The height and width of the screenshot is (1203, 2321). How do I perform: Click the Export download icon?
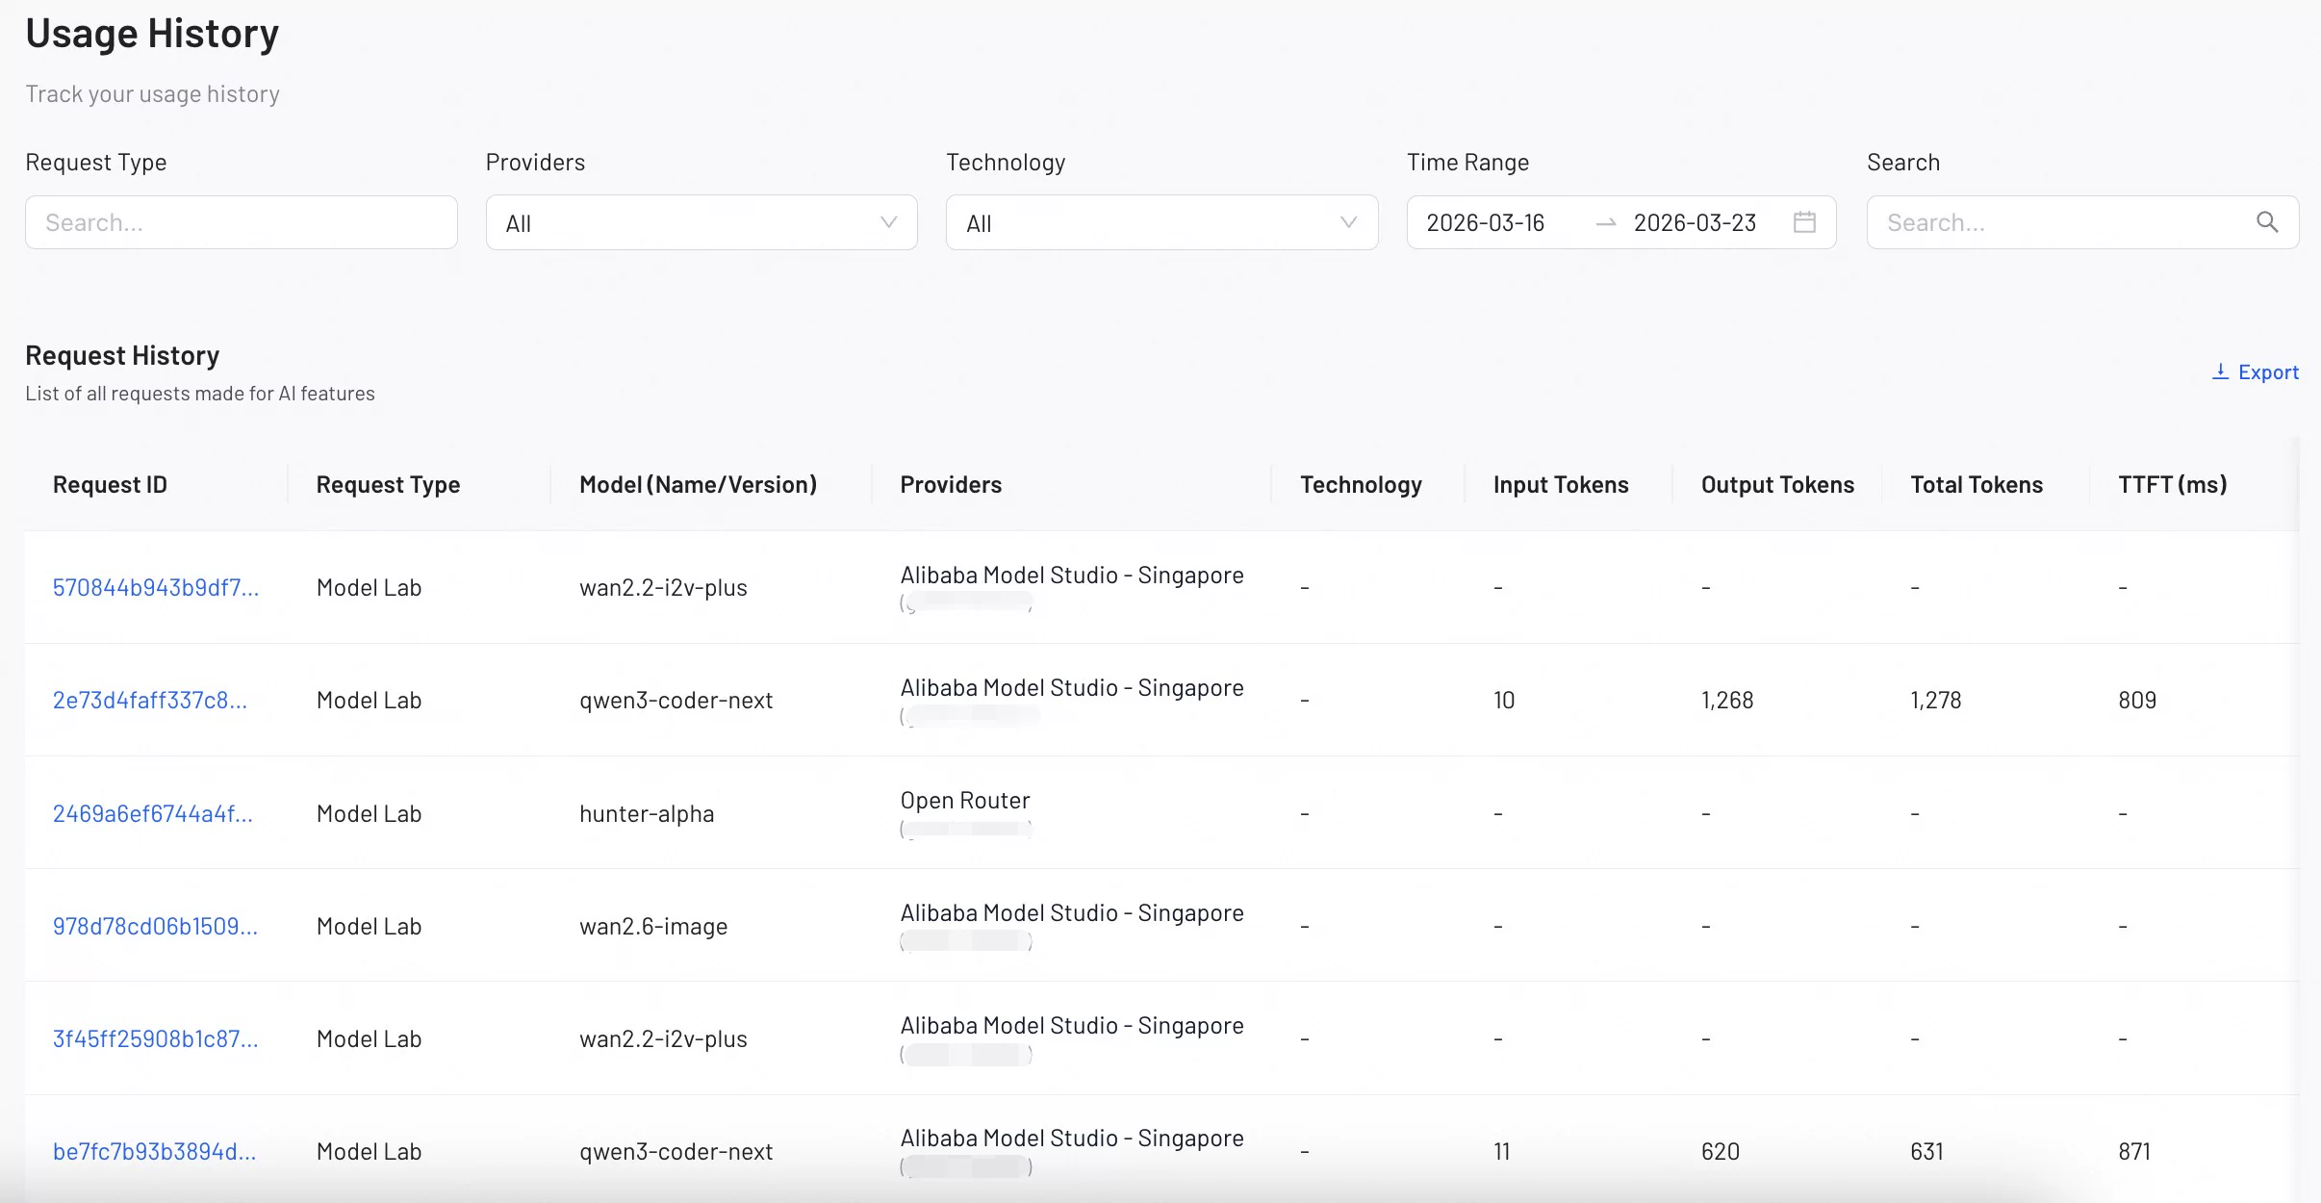[2220, 371]
